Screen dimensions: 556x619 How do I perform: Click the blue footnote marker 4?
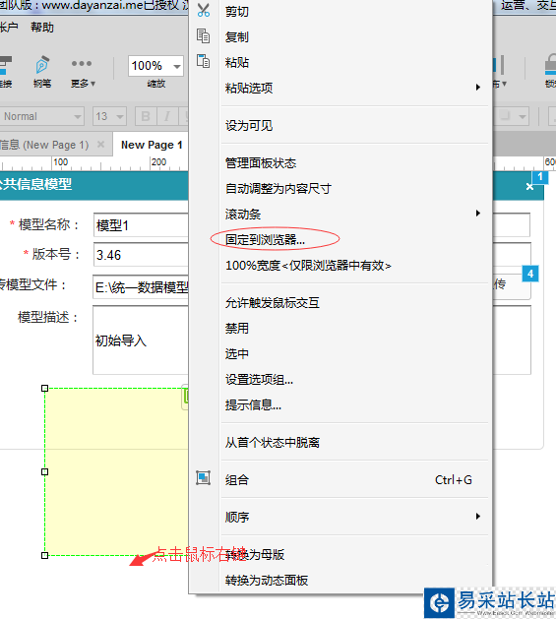(x=530, y=274)
